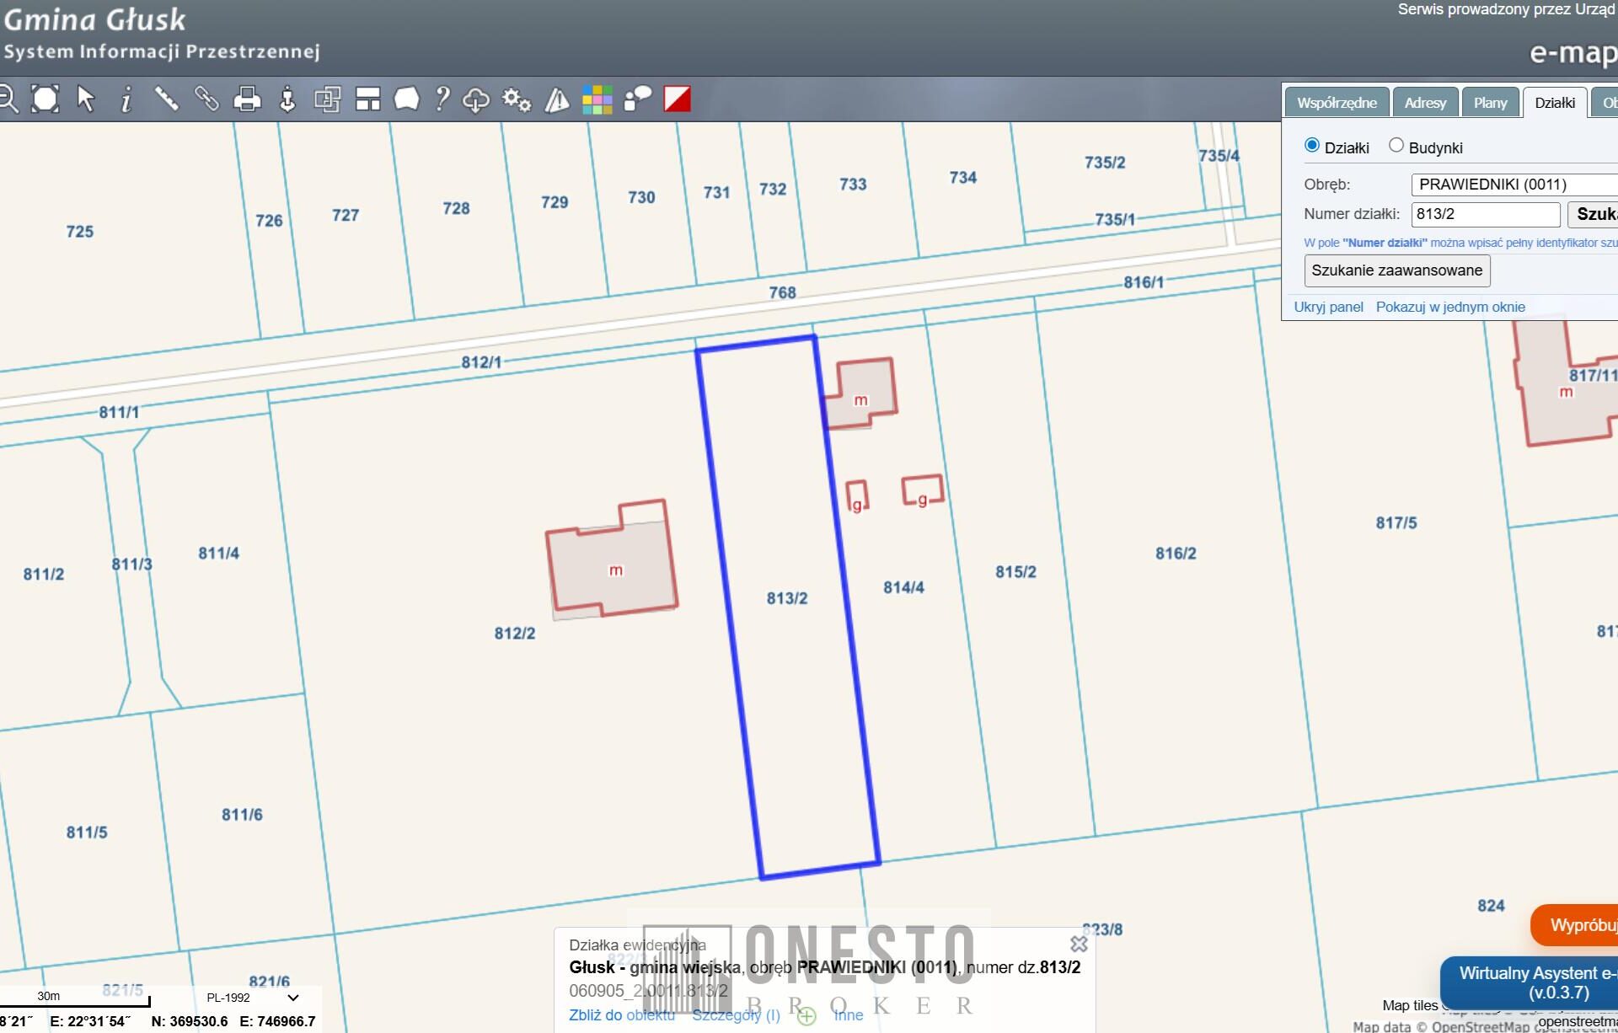Click the Ukryj panel link
1618x1033 pixels.
(1328, 307)
